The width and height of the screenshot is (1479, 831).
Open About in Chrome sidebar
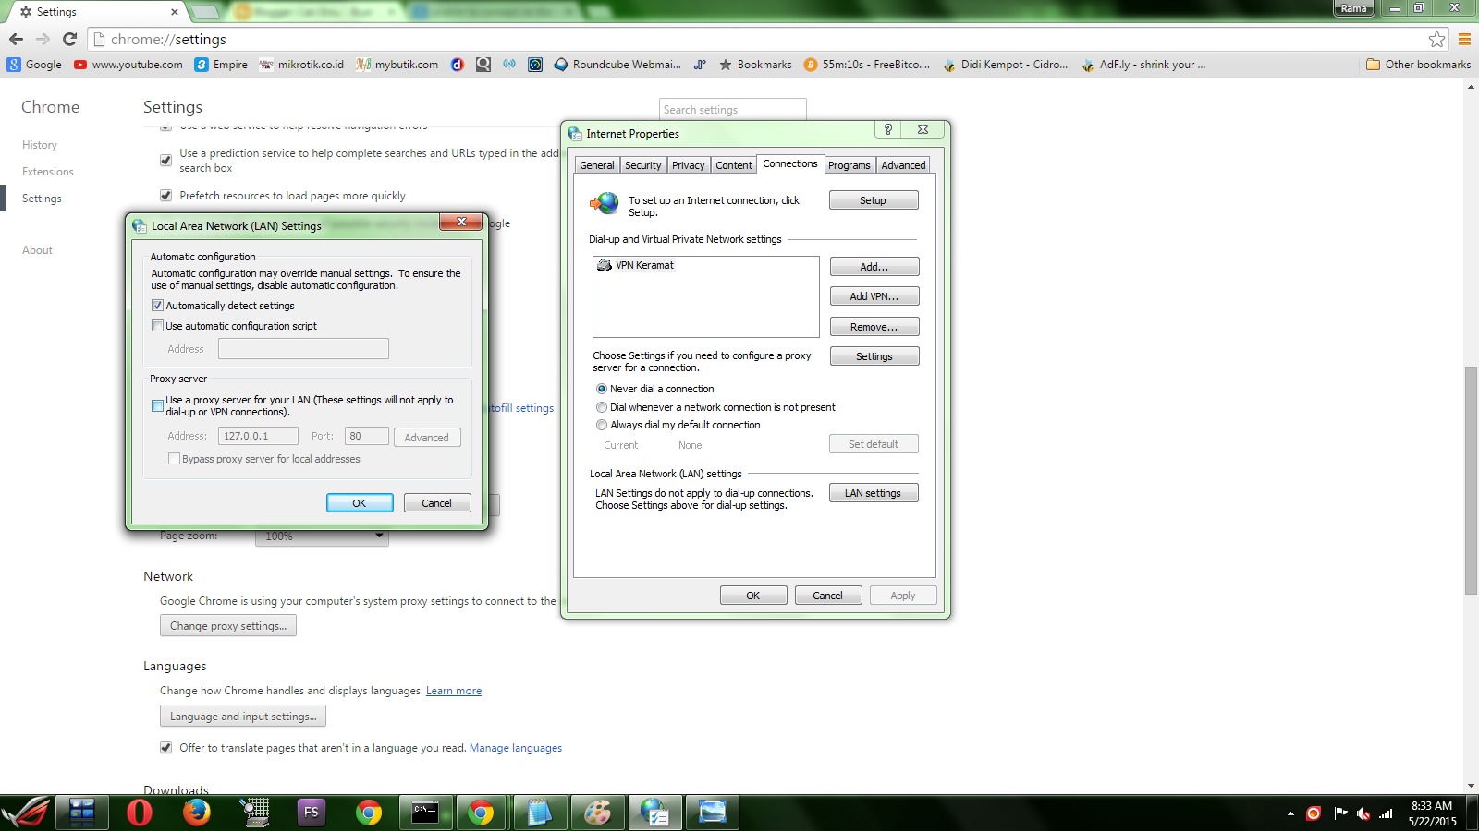(x=37, y=250)
